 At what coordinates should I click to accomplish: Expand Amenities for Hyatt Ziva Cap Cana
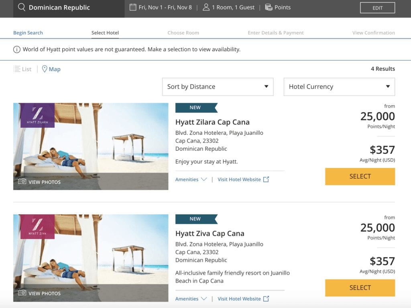tap(191, 299)
